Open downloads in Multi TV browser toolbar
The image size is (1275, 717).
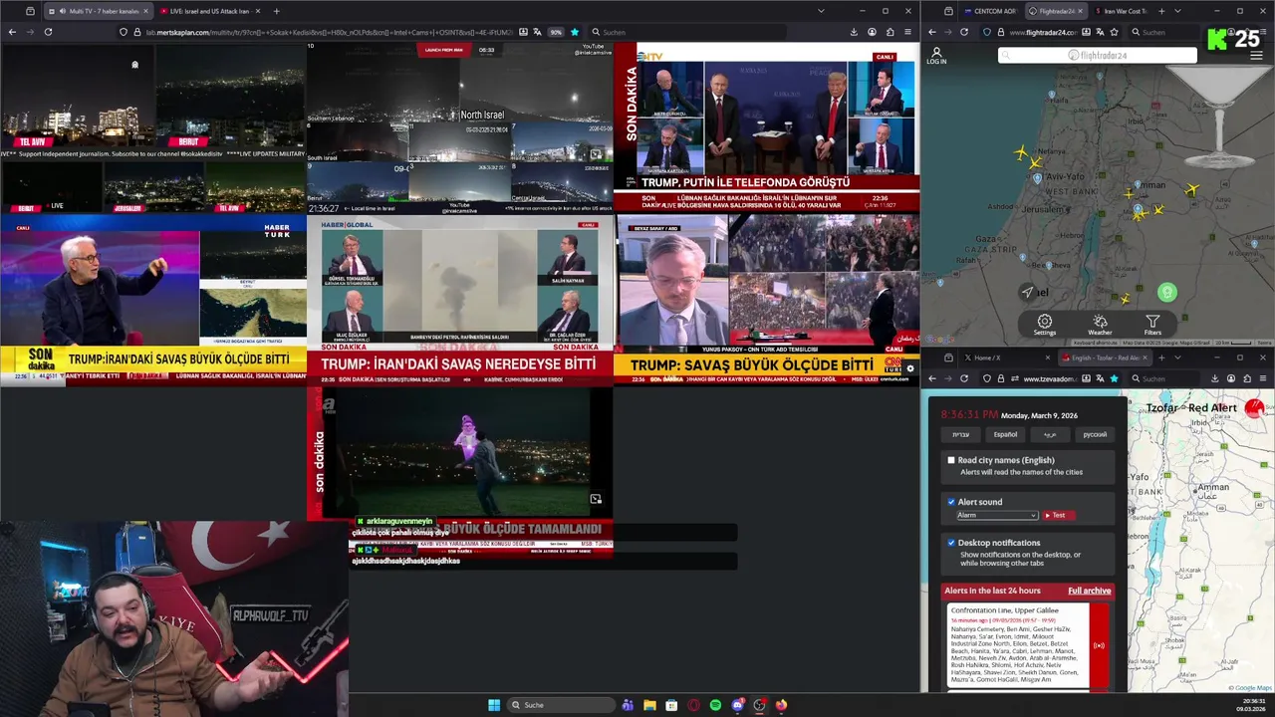coord(854,32)
